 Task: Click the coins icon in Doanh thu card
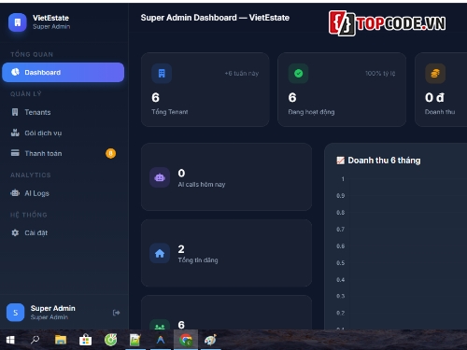435,74
